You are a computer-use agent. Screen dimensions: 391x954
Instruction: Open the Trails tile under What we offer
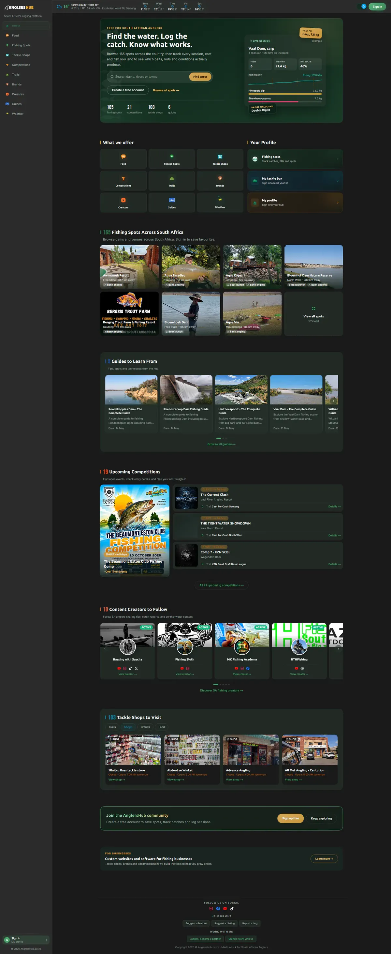point(172,181)
